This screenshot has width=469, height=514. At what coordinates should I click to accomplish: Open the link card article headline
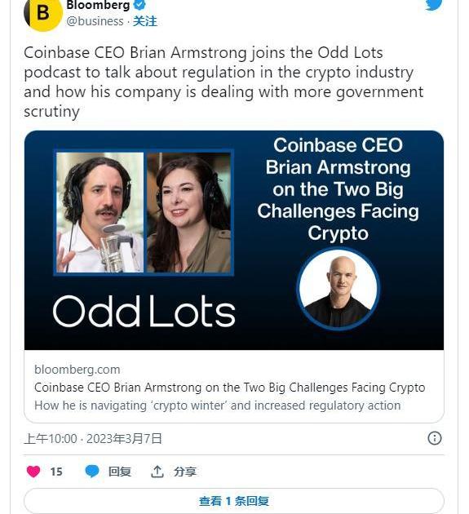(x=230, y=388)
